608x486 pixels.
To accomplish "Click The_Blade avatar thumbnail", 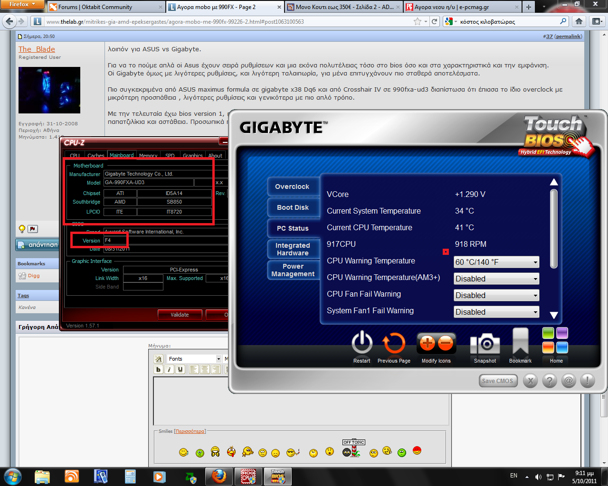I will [x=49, y=90].
